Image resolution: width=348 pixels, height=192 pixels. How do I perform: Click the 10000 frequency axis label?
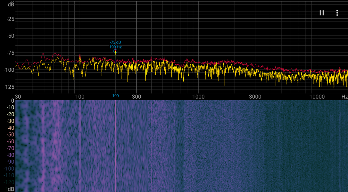pos(317,97)
